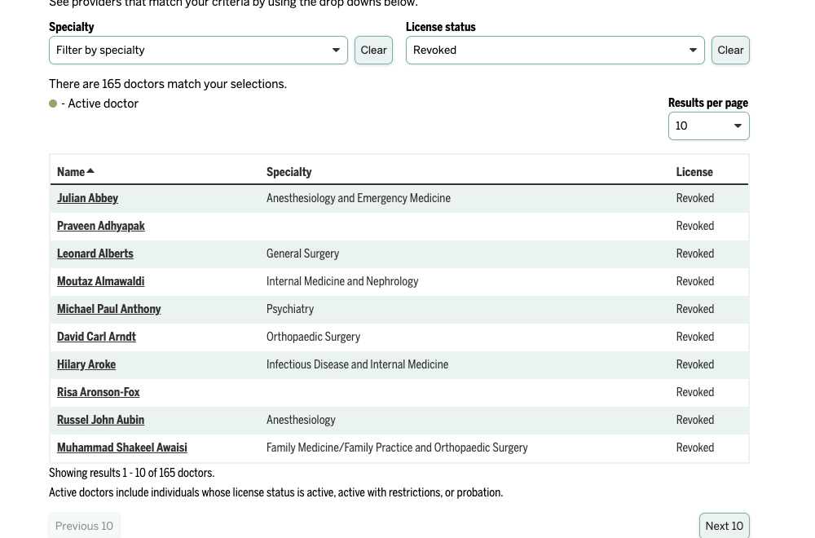Click the License column header
This screenshot has height=538, width=815.
[694, 172]
